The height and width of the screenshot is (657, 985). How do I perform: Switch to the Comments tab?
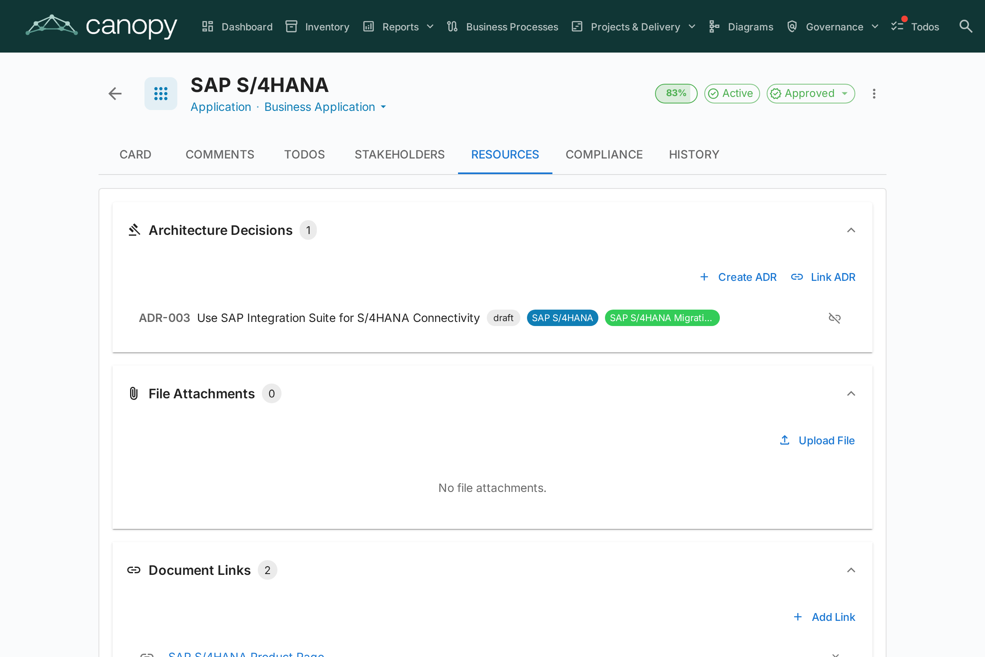220,155
